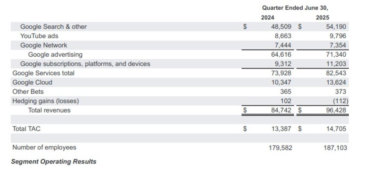Click Google subscriptions, platforms, and devices text

point(85,64)
